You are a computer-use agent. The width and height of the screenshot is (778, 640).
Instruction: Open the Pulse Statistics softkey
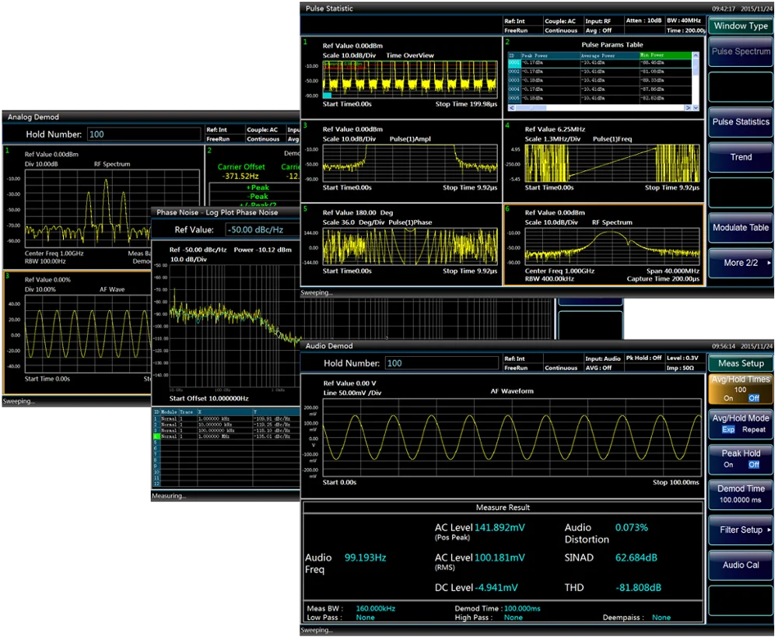coord(741,122)
